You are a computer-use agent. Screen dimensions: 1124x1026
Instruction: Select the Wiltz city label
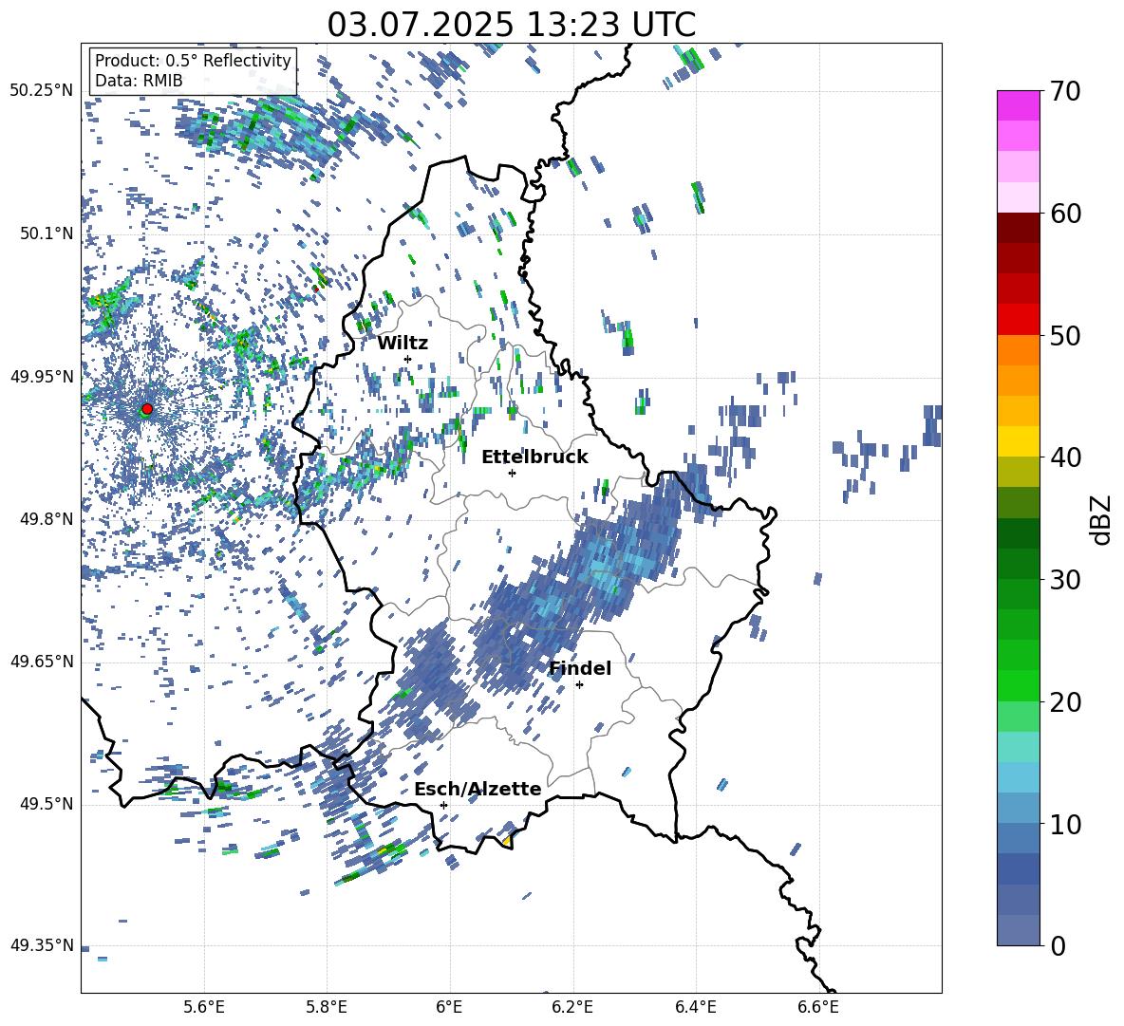403,344
